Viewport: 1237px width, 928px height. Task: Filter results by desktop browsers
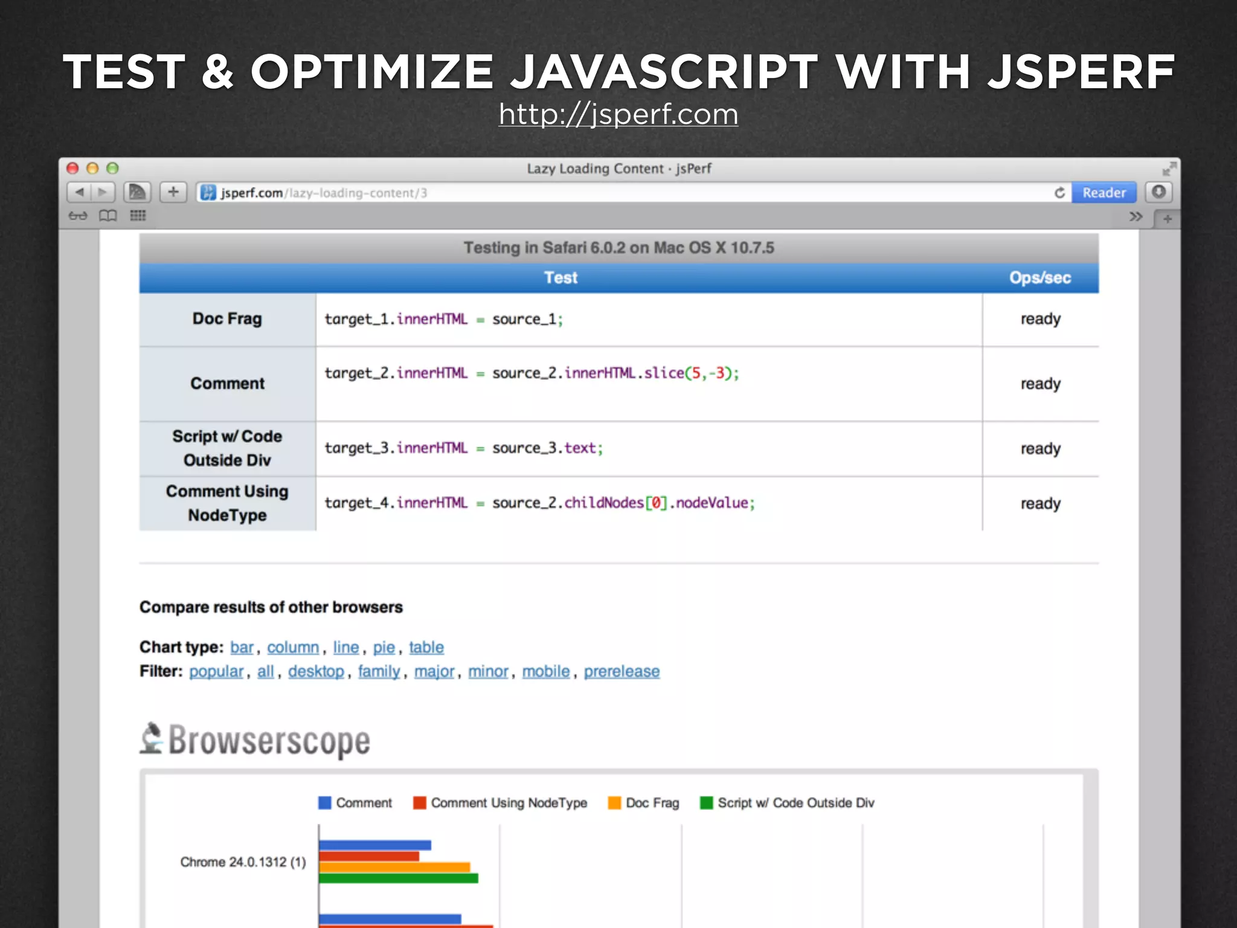[316, 672]
